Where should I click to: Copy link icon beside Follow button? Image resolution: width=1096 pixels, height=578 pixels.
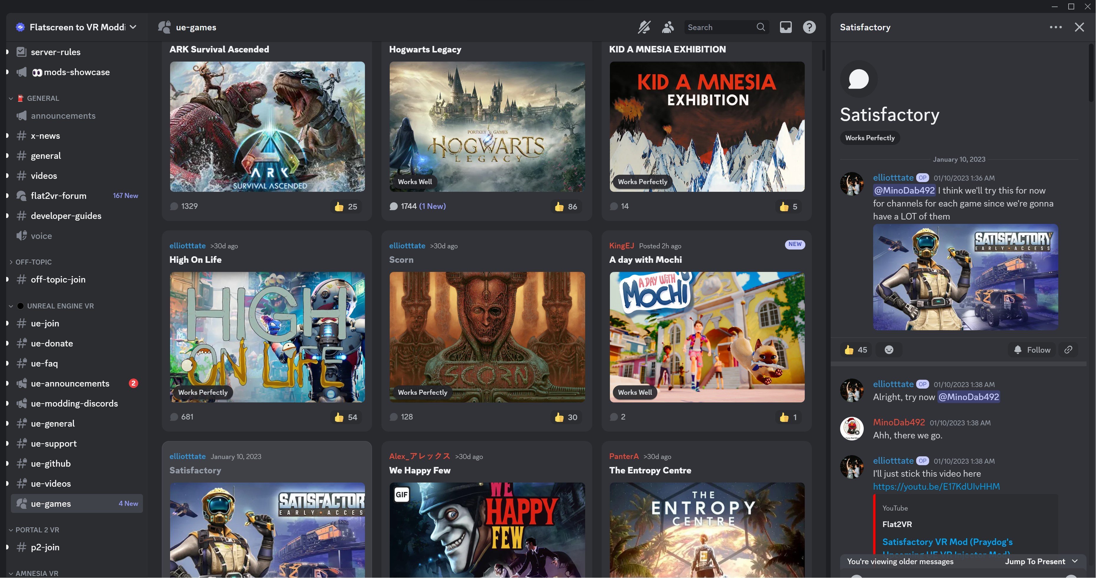(x=1068, y=350)
